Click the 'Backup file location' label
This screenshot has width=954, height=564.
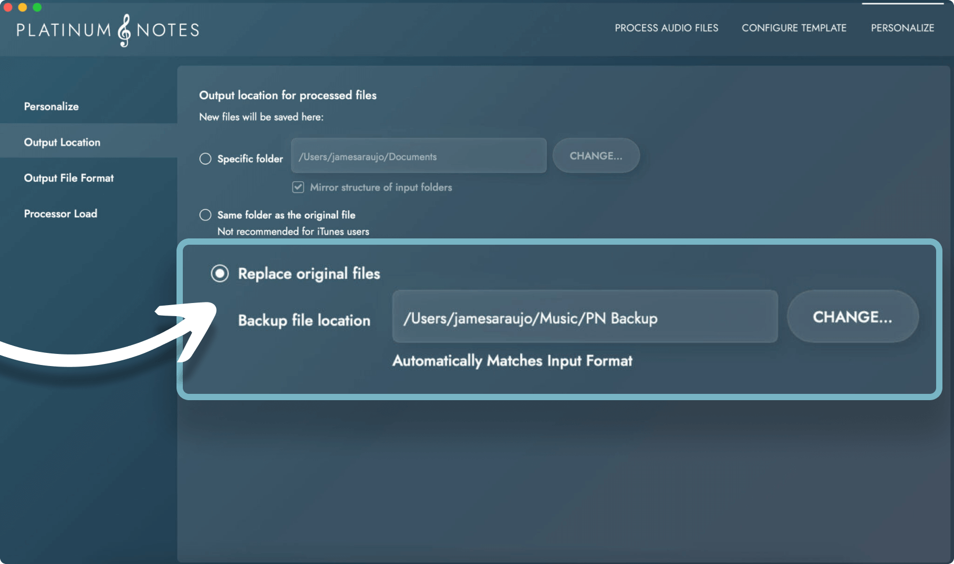[x=304, y=320]
